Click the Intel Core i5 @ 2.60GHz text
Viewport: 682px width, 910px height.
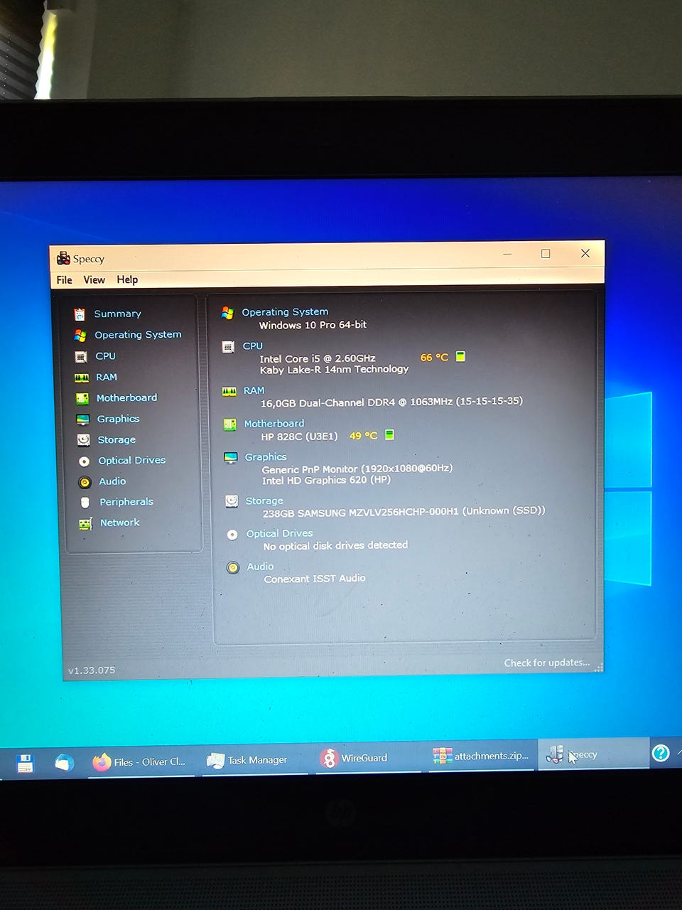(317, 358)
